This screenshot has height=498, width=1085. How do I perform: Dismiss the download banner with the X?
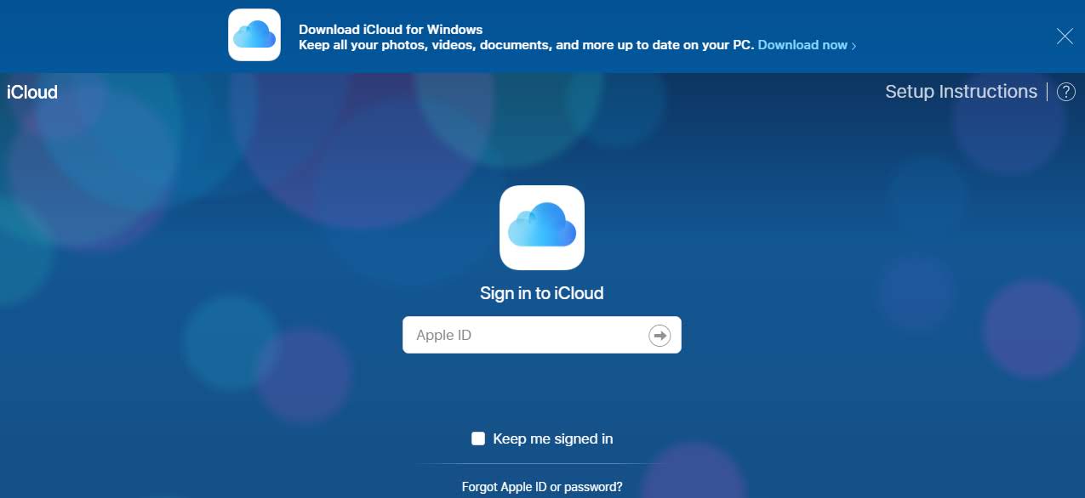pyautogui.click(x=1065, y=36)
